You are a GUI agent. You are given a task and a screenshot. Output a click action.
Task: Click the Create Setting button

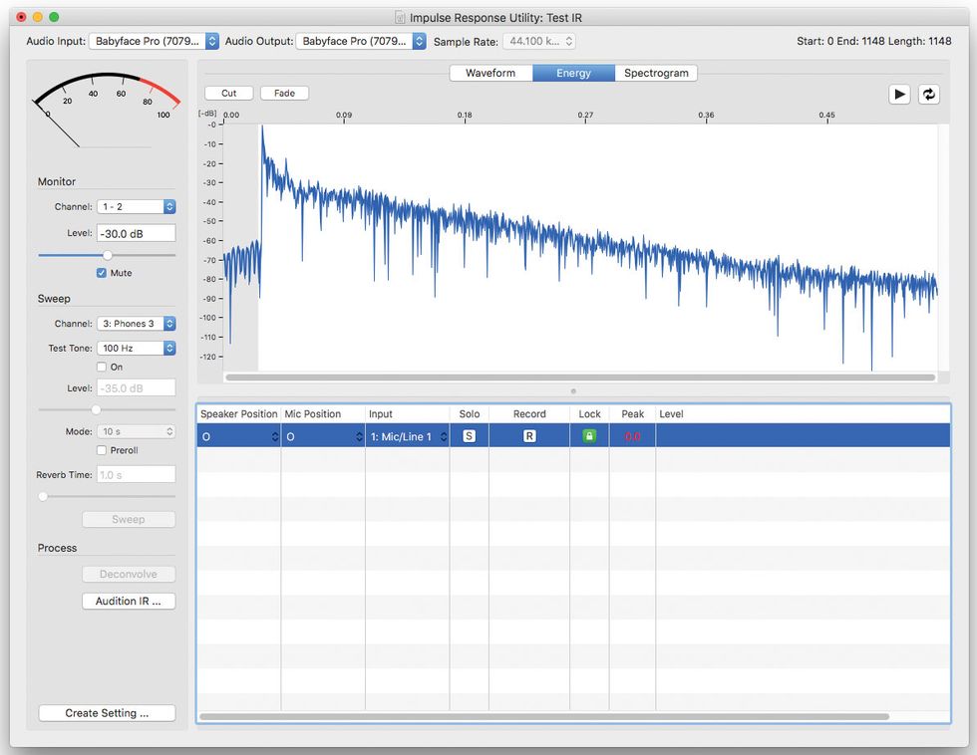pyautogui.click(x=107, y=713)
